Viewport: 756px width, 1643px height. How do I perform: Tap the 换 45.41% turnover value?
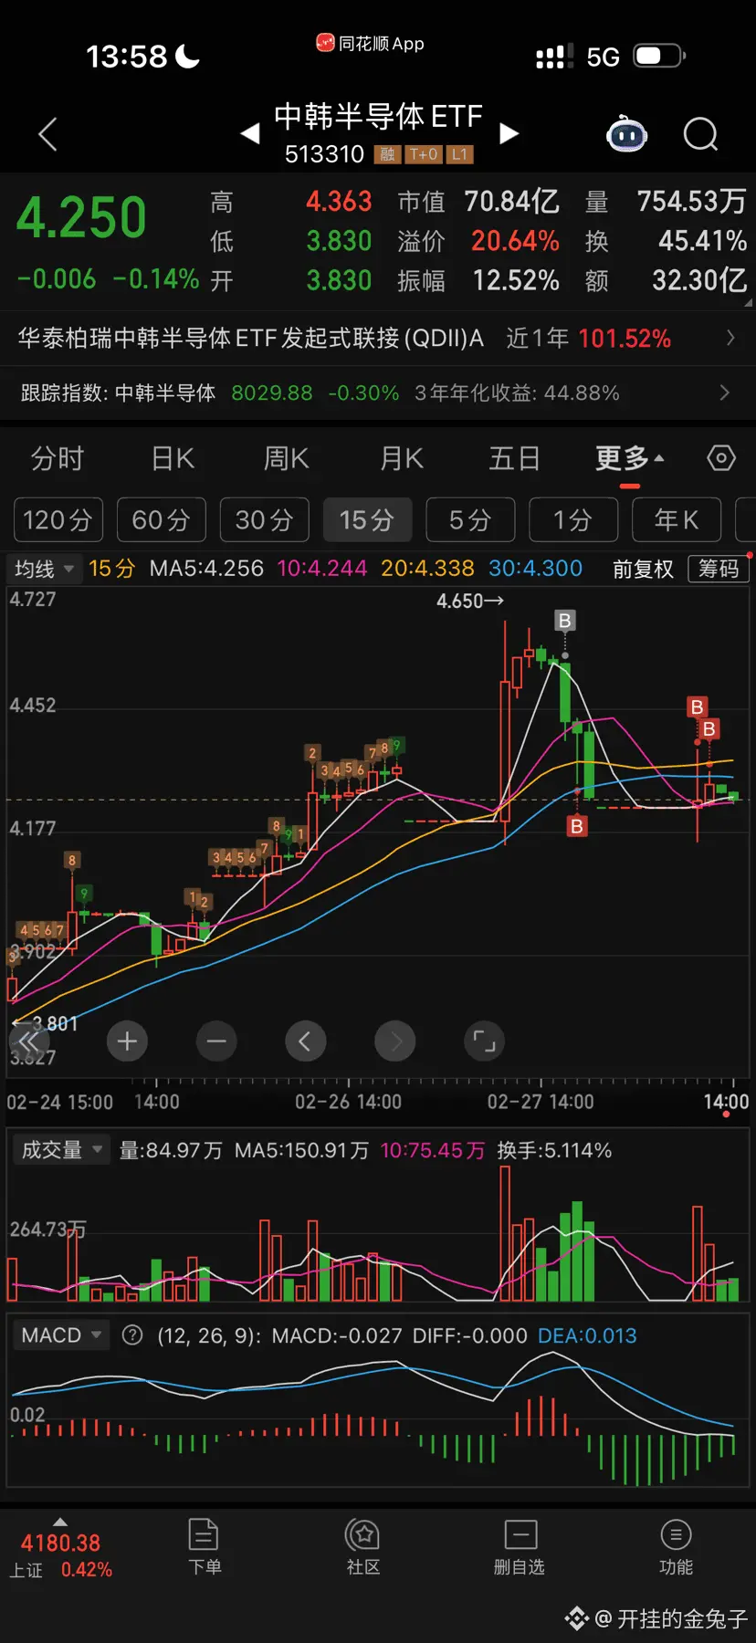point(703,241)
